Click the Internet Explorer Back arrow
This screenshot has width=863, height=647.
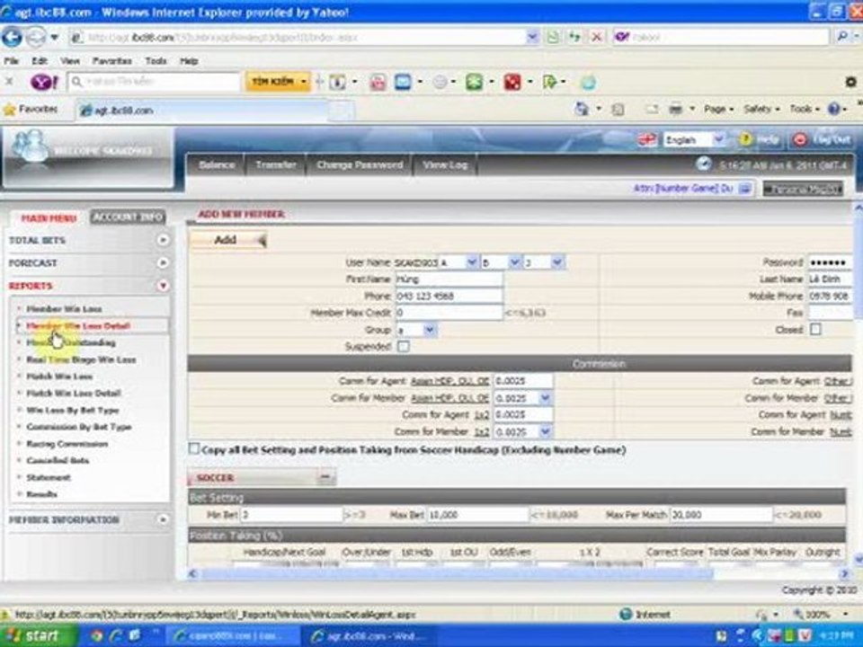click(x=12, y=38)
